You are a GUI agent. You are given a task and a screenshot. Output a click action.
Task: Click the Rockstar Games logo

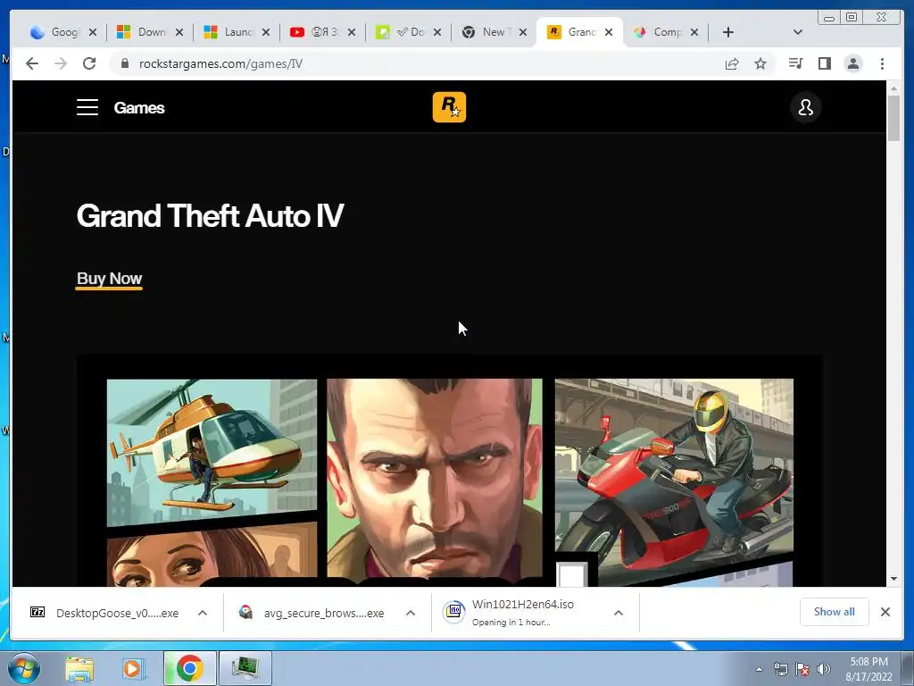450,107
